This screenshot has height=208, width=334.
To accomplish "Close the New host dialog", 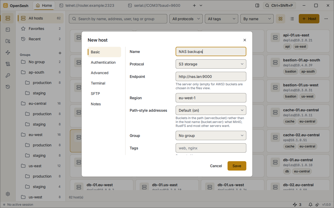I will tap(245, 40).
